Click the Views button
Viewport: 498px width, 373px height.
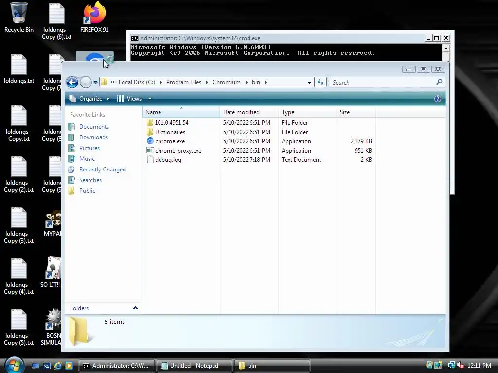(129, 99)
